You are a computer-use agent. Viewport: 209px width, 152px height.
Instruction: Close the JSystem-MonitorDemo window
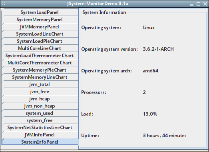[x=205, y=4]
